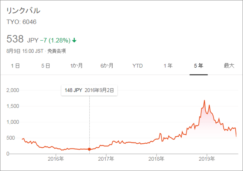This screenshot has width=243, height=171.
Task: Click the TYO: 6046 ticker text
Action: 21,22
